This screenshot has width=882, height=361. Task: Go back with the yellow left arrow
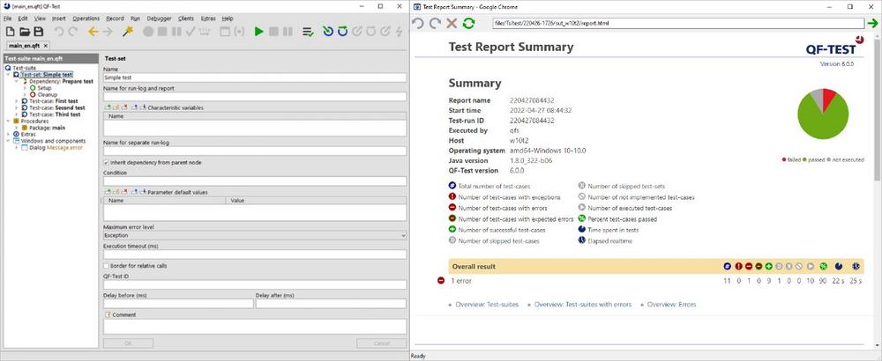tap(93, 32)
